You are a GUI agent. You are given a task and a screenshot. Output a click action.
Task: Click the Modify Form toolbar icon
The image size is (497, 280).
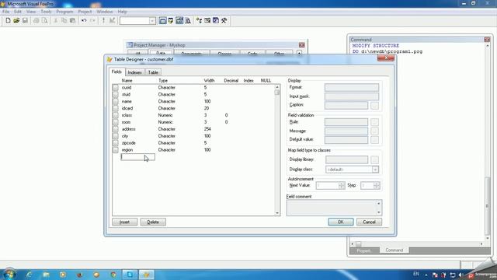click(x=112, y=21)
